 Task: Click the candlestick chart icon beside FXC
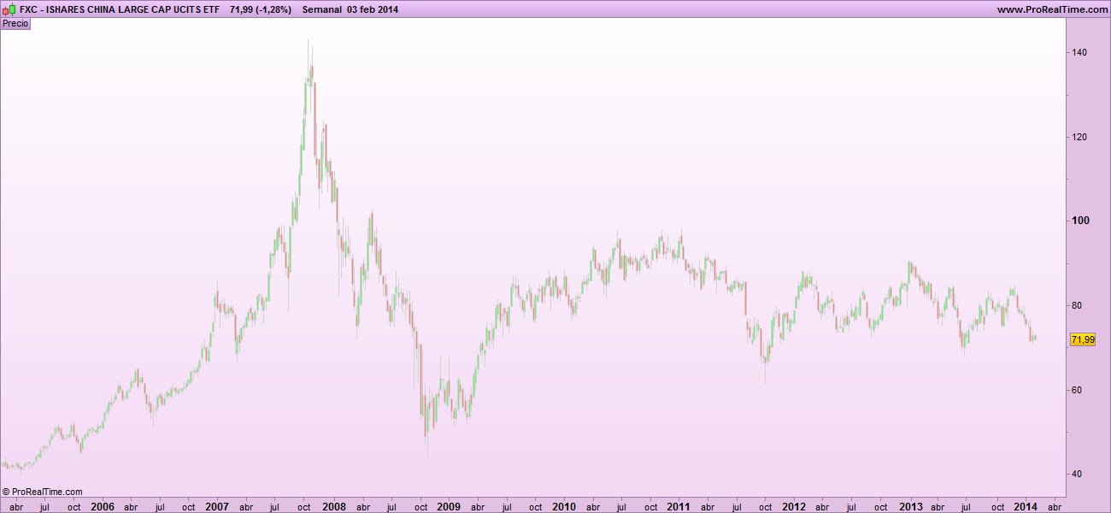9,9
